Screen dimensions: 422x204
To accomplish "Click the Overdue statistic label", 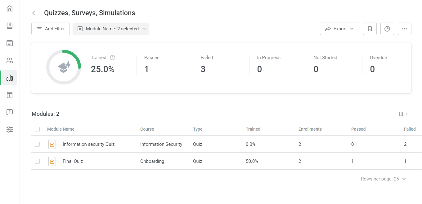I will 378,58.
